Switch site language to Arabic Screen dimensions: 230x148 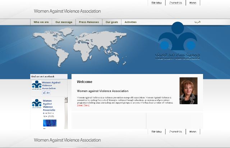tap(197, 22)
